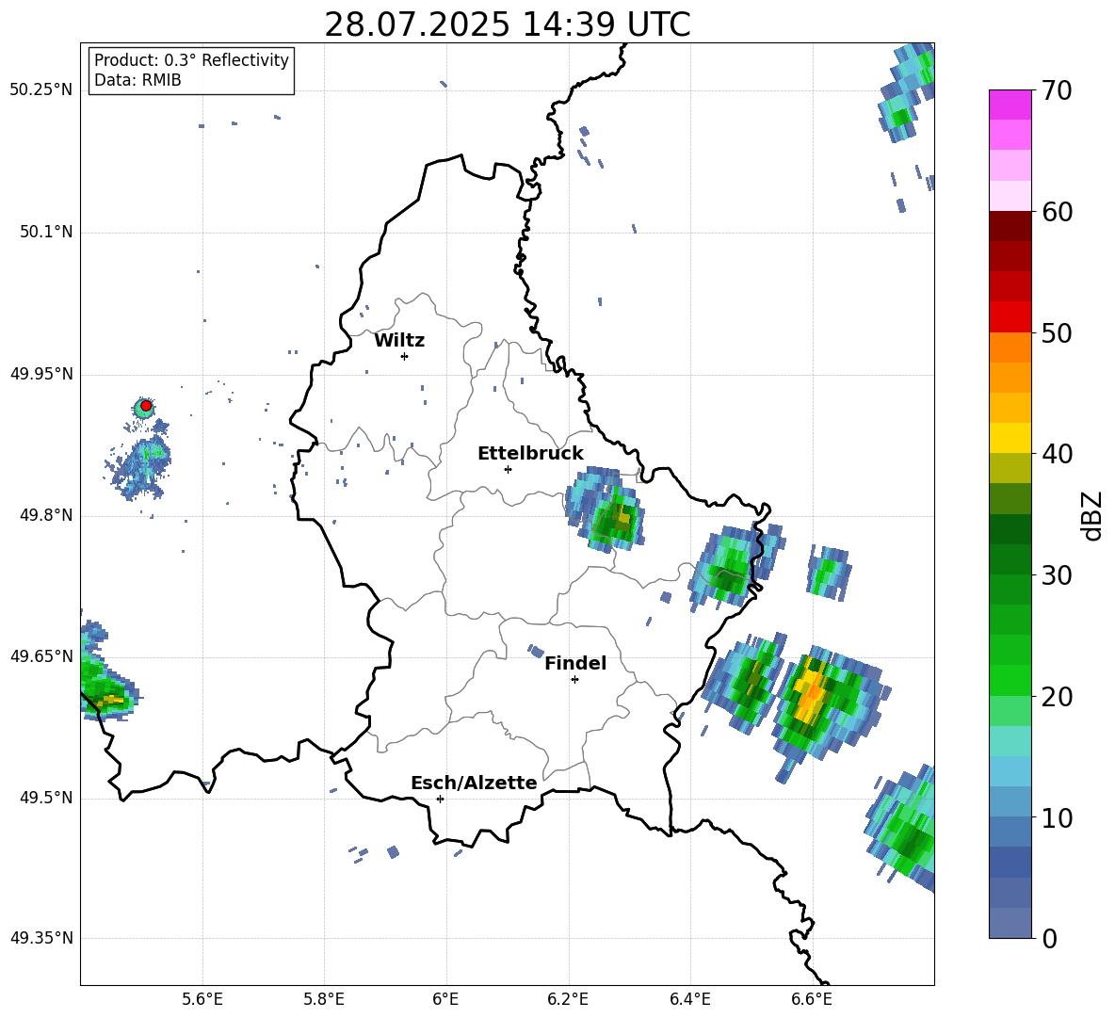Image resolution: width=1115 pixels, height=1018 pixels.
Task: Click the 5.8°E longitude label
Action: coord(324,999)
